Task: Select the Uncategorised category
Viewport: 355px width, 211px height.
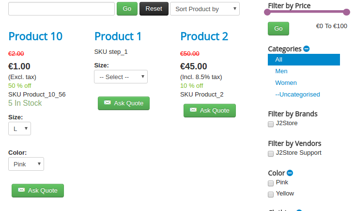Action: click(x=297, y=95)
